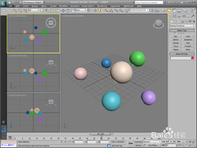The height and width of the screenshot is (148, 197).
Task: Open the MAXScript menu
Action: click(128, 6)
